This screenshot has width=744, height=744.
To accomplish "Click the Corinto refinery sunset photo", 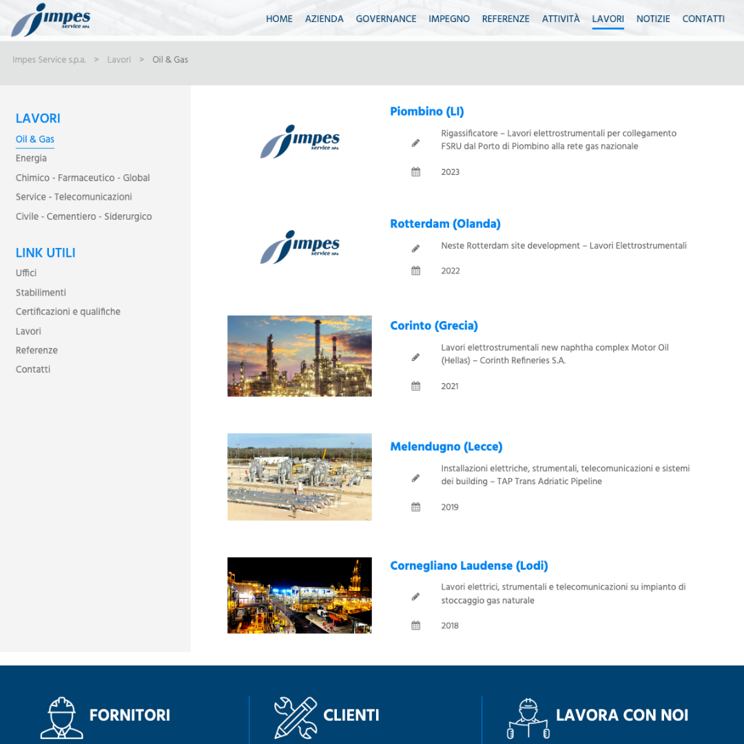I will point(300,356).
